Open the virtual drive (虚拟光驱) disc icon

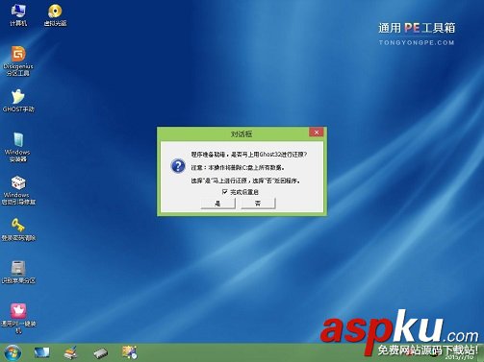coord(55,14)
